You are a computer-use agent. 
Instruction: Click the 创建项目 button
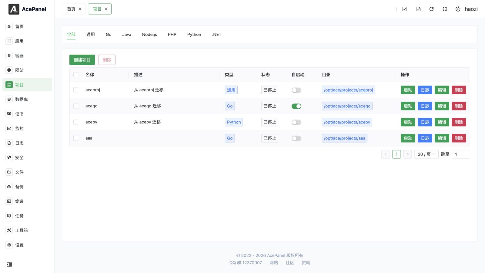pos(82,60)
